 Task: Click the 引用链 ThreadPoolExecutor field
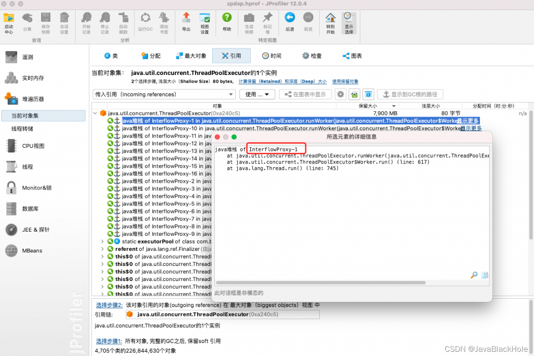[x=222, y=314]
